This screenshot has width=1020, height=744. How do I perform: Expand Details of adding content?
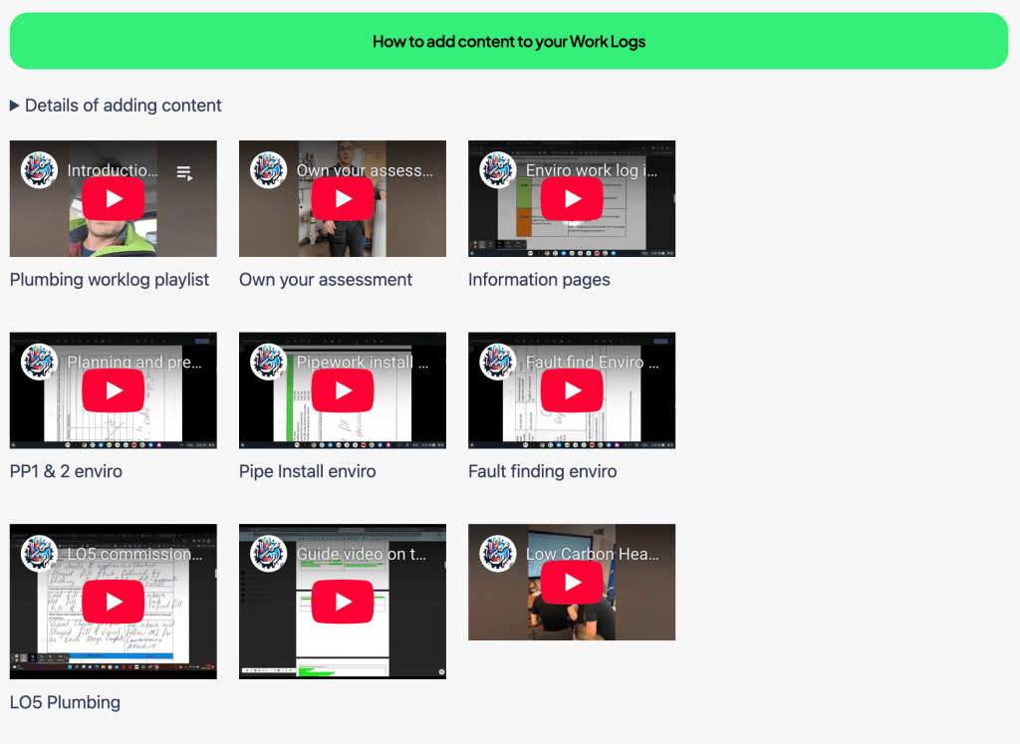point(116,106)
